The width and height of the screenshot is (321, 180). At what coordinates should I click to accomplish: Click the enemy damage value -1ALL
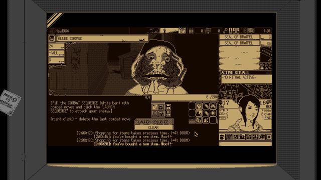click(56, 53)
